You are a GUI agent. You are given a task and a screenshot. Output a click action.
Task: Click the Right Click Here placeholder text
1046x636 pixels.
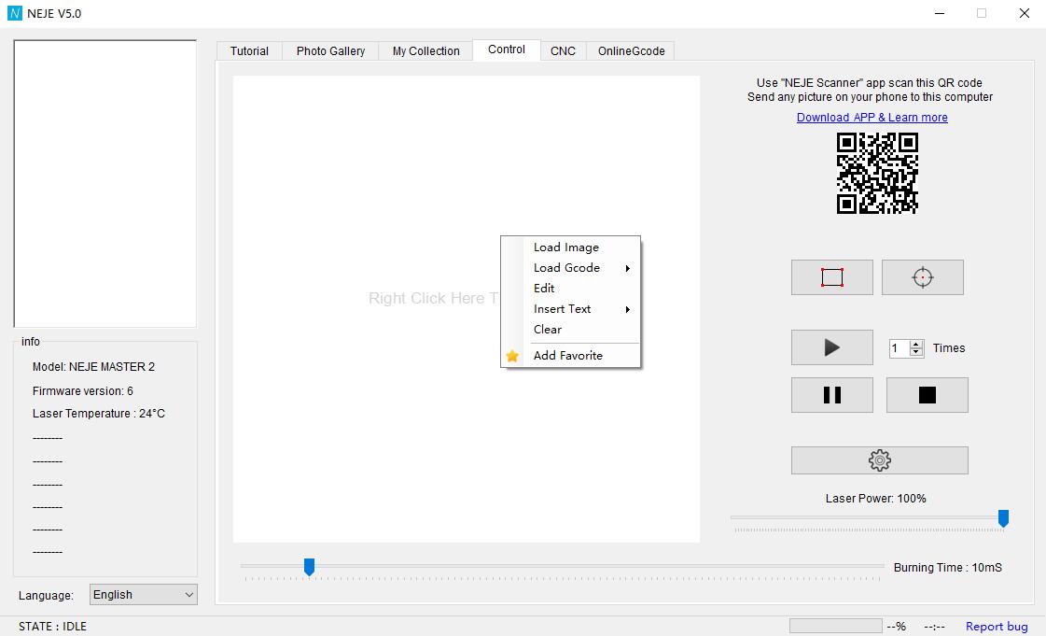click(433, 298)
